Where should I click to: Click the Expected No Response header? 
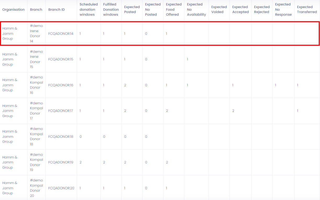tap(283, 9)
